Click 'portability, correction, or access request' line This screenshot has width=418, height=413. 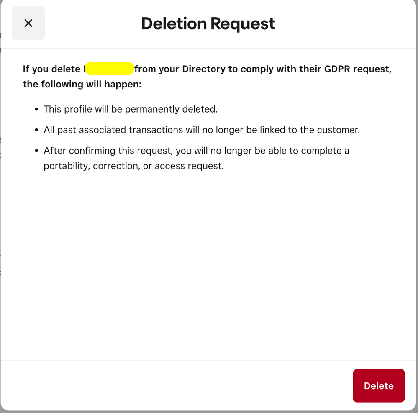(x=133, y=166)
